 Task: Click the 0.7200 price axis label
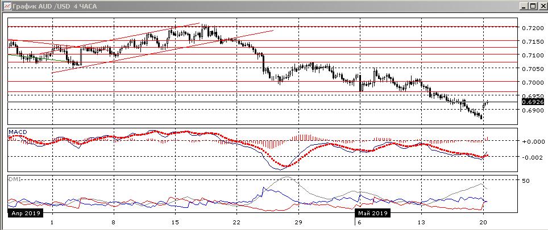(x=532, y=28)
